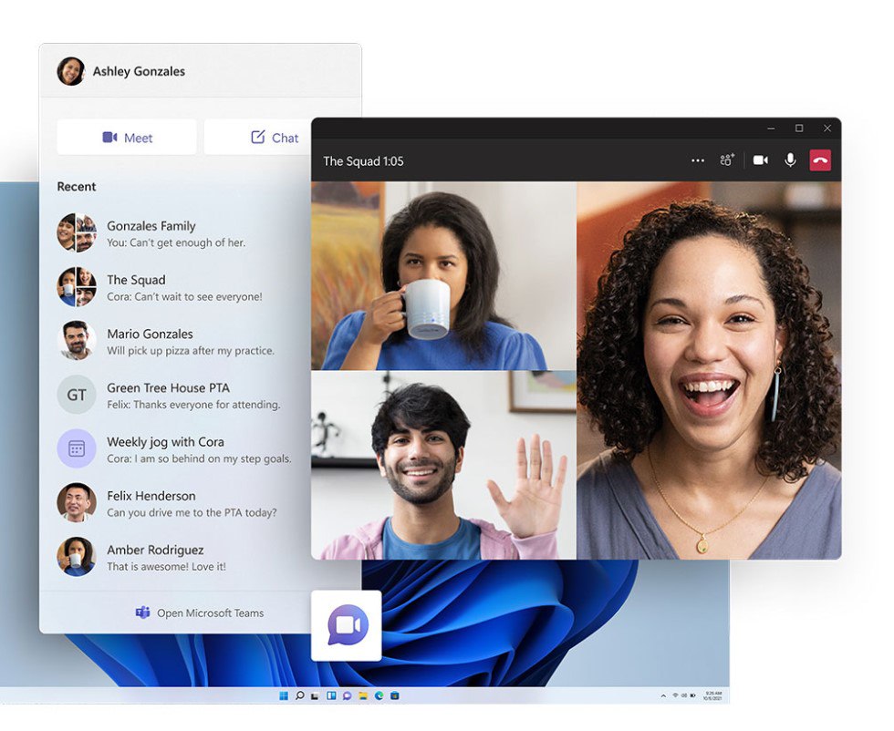Image resolution: width=894 pixels, height=731 pixels.
Task: Select video tile of woman drinking from mug
Action: pyautogui.click(x=443, y=276)
